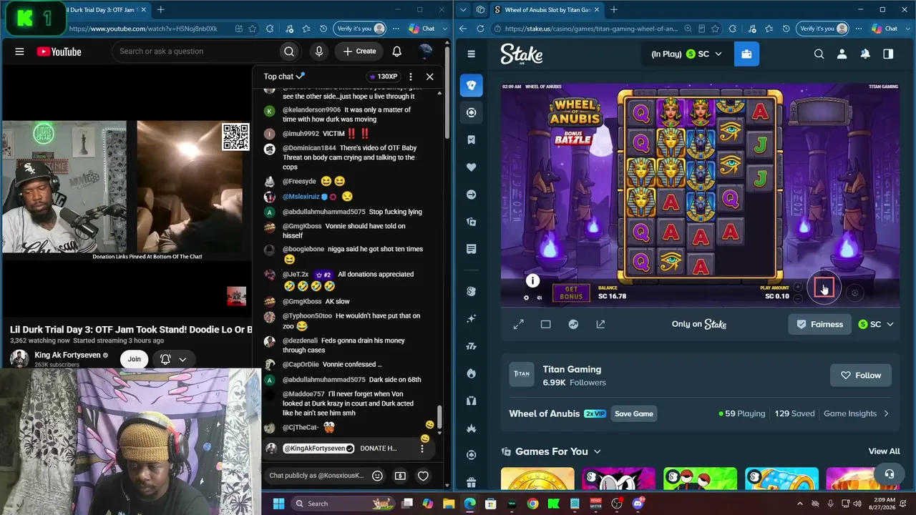Expand the In Play SC balance dropdown
Viewport: 916px width, 515px height.
[x=687, y=54]
